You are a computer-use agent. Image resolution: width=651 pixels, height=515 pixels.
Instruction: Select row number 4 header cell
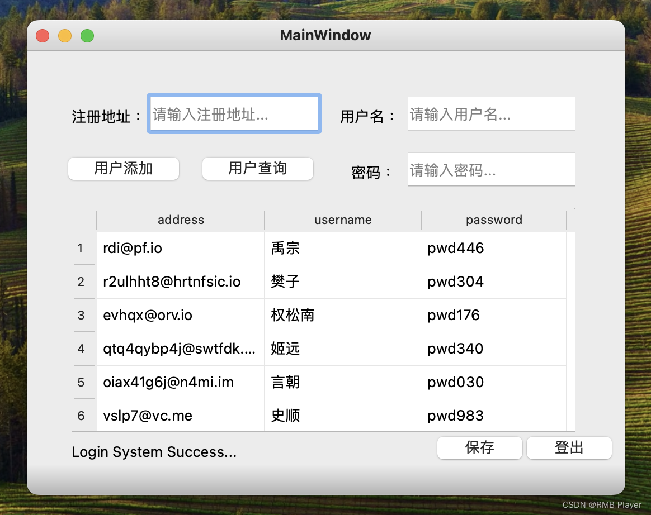(84, 349)
